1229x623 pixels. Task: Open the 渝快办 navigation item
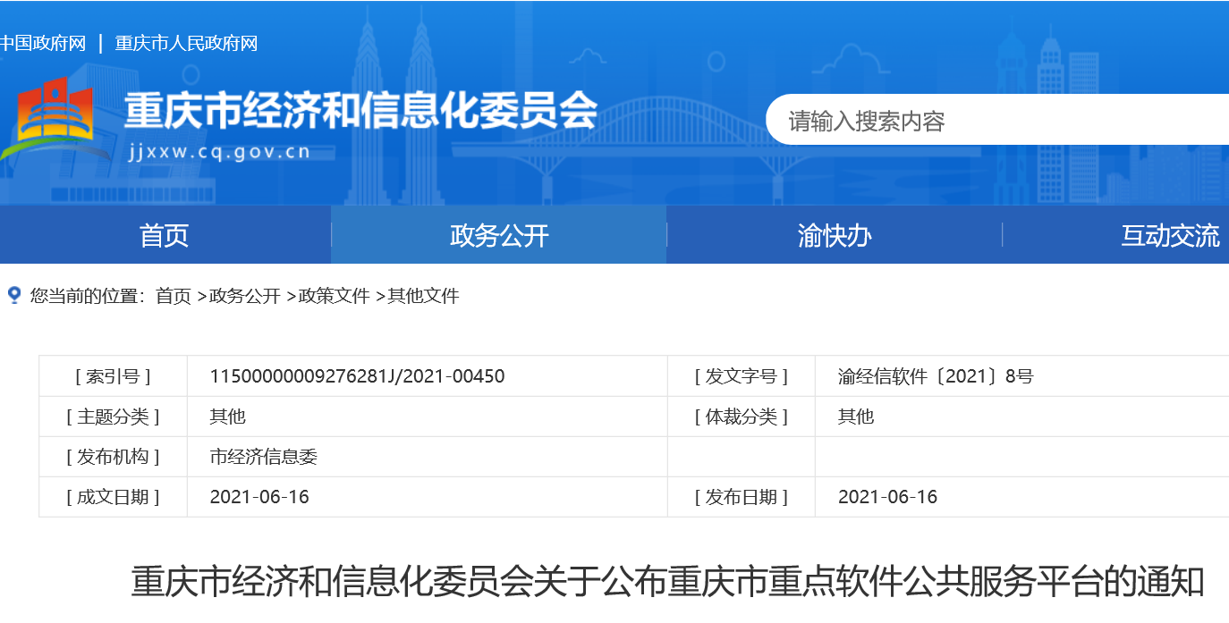pos(834,236)
